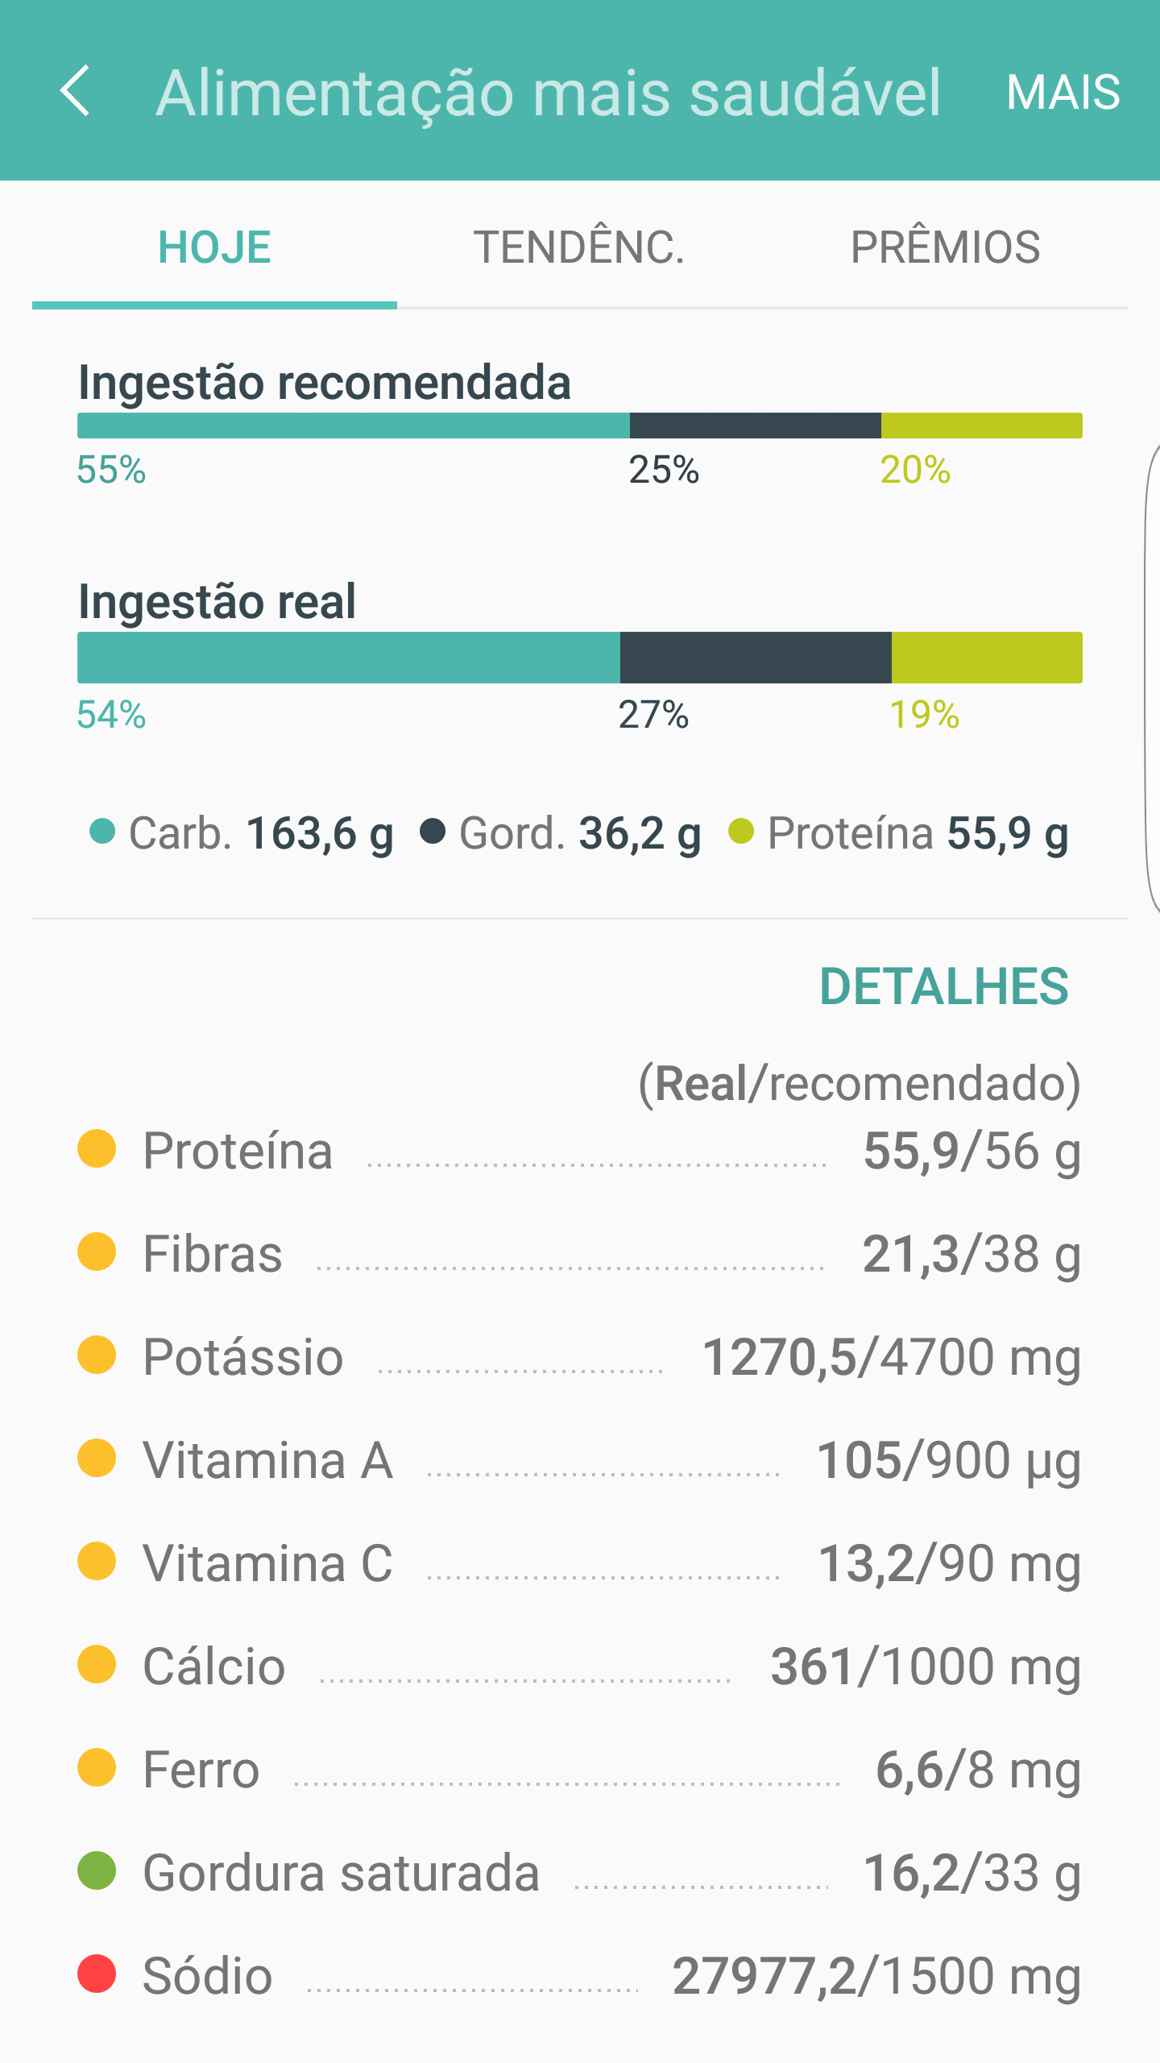Tap the red warning dot for Sódio
The image size is (1160, 2063).
tap(97, 1974)
